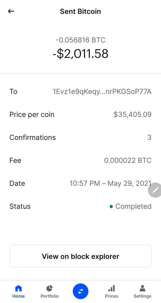
Task: Switch to the Portfolio tab label
Action: [49, 296]
